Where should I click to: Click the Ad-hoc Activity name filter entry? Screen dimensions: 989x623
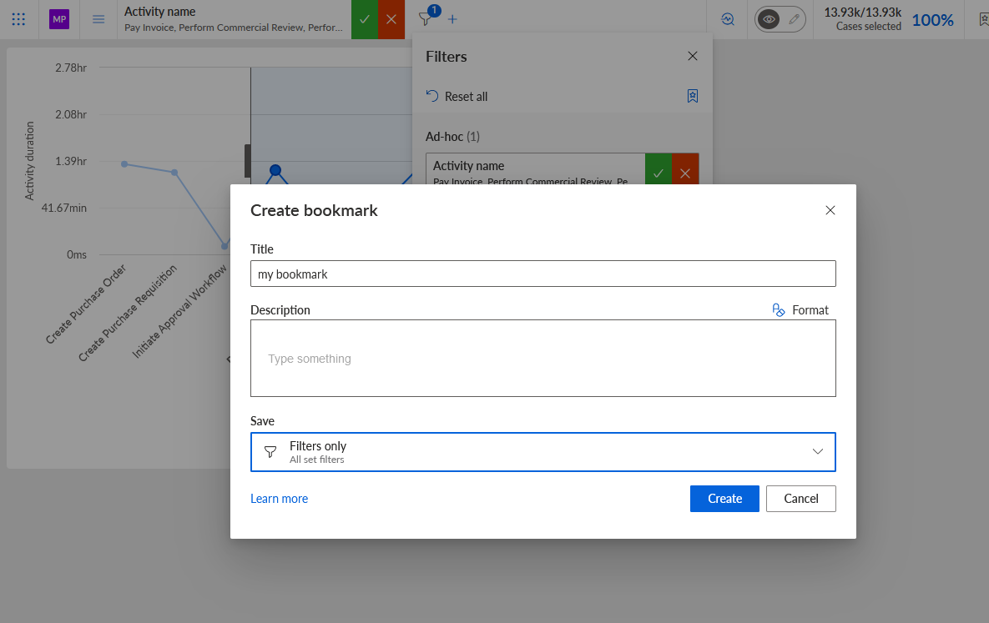(x=536, y=169)
